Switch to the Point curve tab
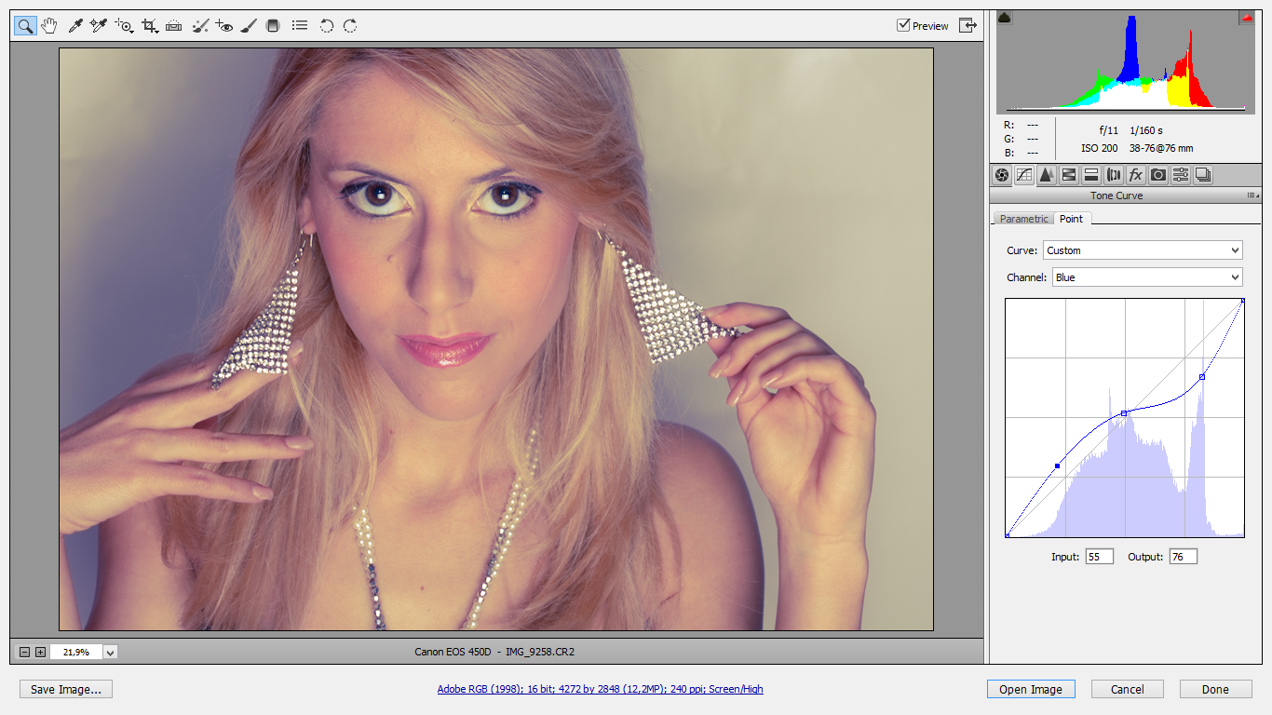 [x=1071, y=219]
